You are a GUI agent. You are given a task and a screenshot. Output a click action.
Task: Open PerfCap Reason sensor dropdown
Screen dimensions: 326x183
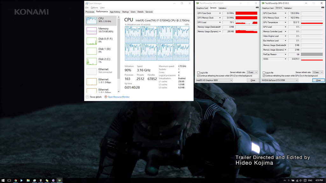point(285,54)
